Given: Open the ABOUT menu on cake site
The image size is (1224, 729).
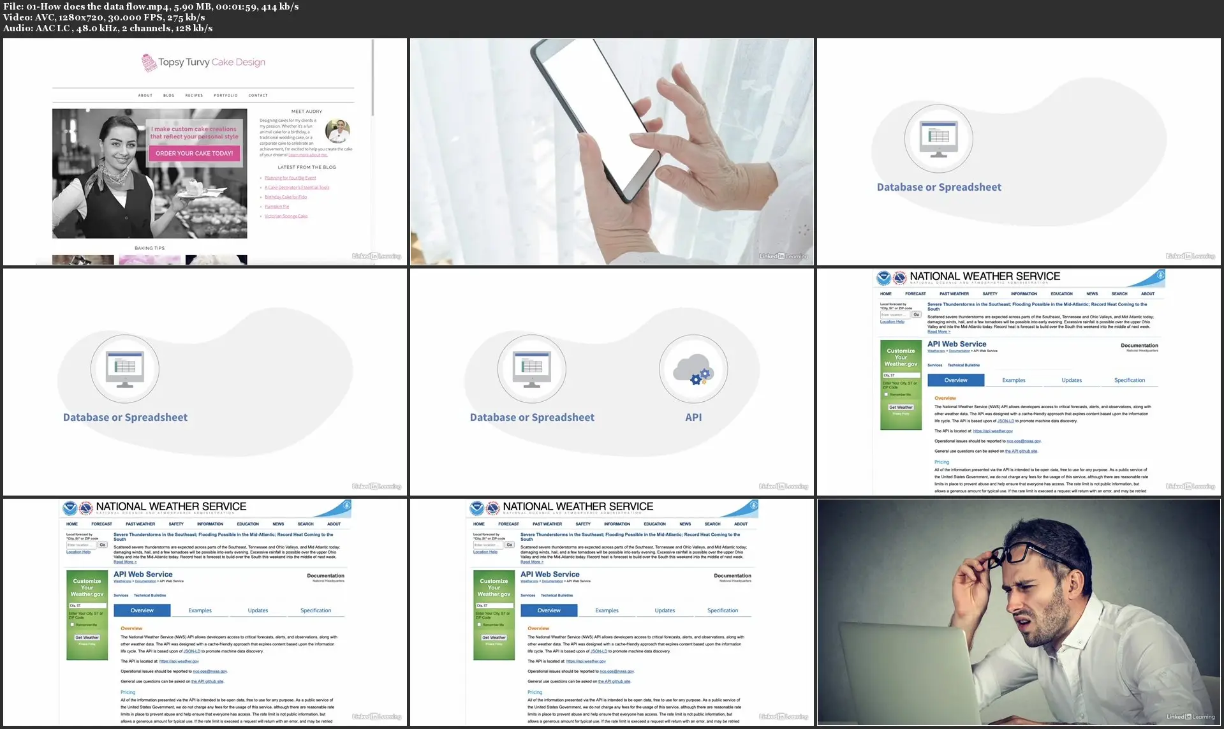Looking at the screenshot, I should click(145, 96).
